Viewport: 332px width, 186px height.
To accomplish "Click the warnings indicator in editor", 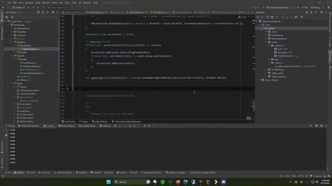I will pos(240,17).
